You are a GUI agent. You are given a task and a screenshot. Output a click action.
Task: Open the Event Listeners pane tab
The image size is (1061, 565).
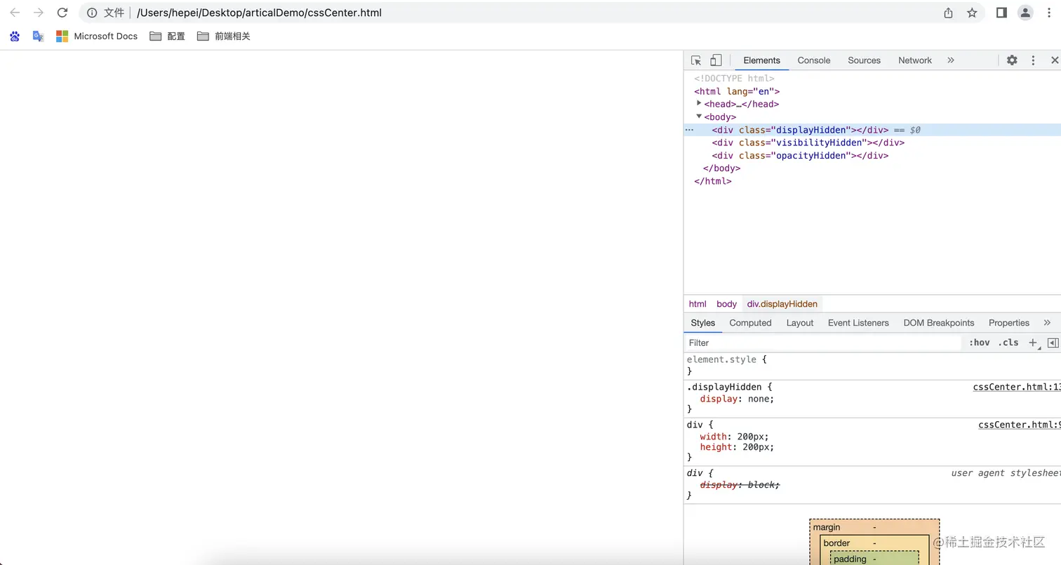(x=858, y=323)
